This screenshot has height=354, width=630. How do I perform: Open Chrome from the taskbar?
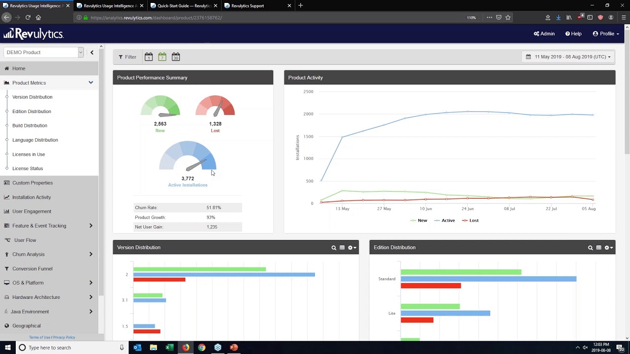tap(202, 348)
